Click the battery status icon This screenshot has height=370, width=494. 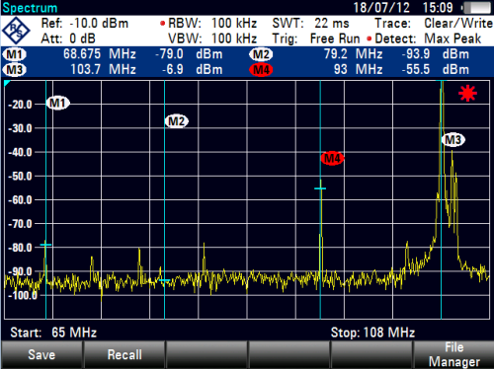[x=476, y=8]
